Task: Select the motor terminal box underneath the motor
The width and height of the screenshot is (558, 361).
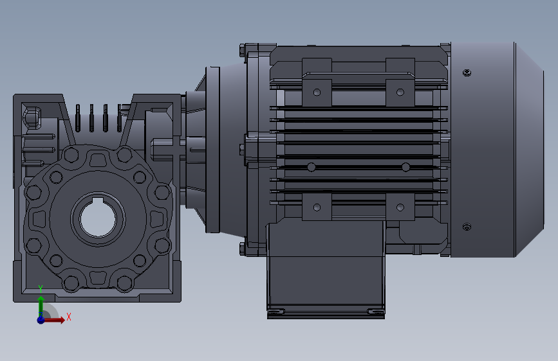Action: pos(326,270)
